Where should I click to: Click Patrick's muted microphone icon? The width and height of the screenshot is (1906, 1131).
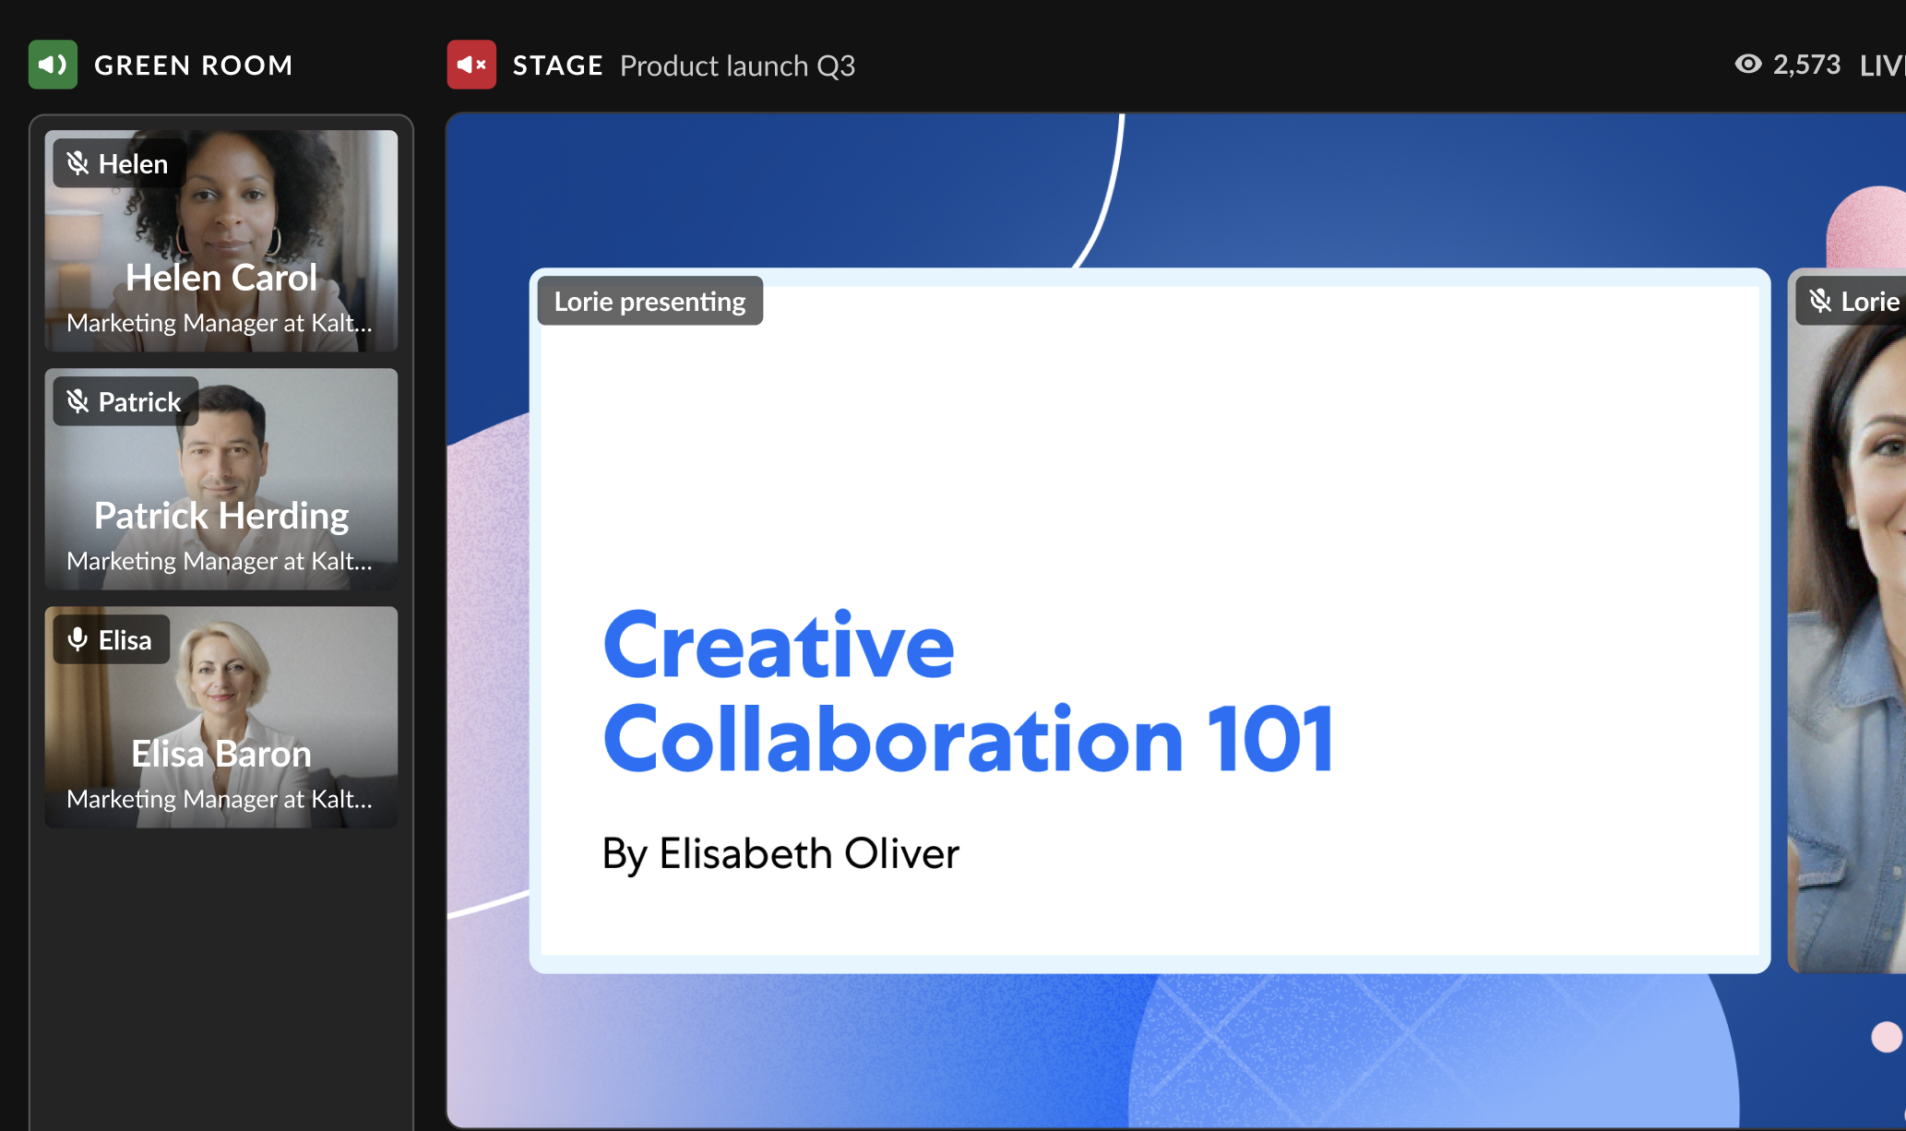click(x=77, y=401)
